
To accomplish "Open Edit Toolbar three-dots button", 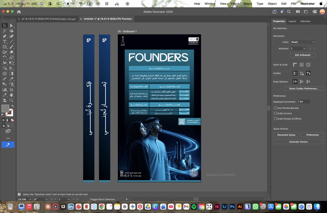I will click(8, 138).
